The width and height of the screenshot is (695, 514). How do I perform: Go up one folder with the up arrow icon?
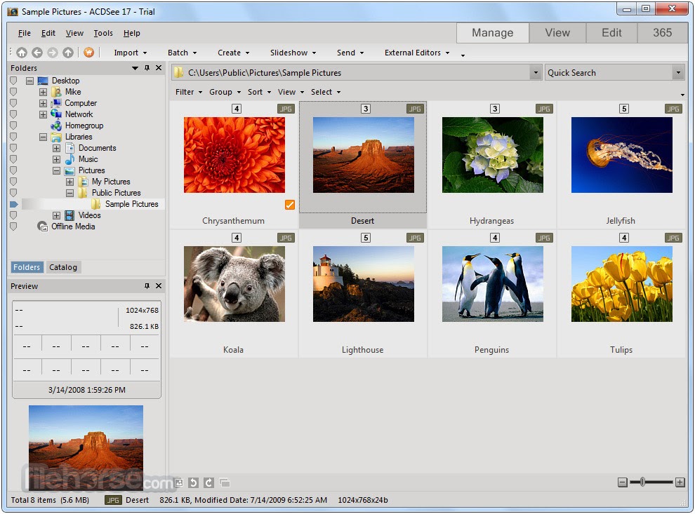point(68,53)
